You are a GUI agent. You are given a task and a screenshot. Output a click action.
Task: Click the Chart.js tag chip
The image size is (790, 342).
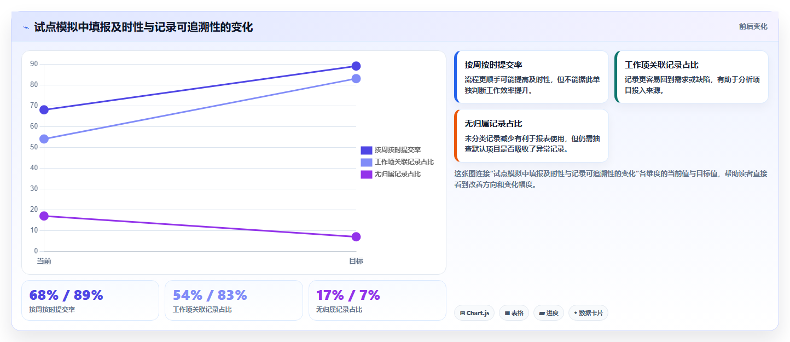474,313
